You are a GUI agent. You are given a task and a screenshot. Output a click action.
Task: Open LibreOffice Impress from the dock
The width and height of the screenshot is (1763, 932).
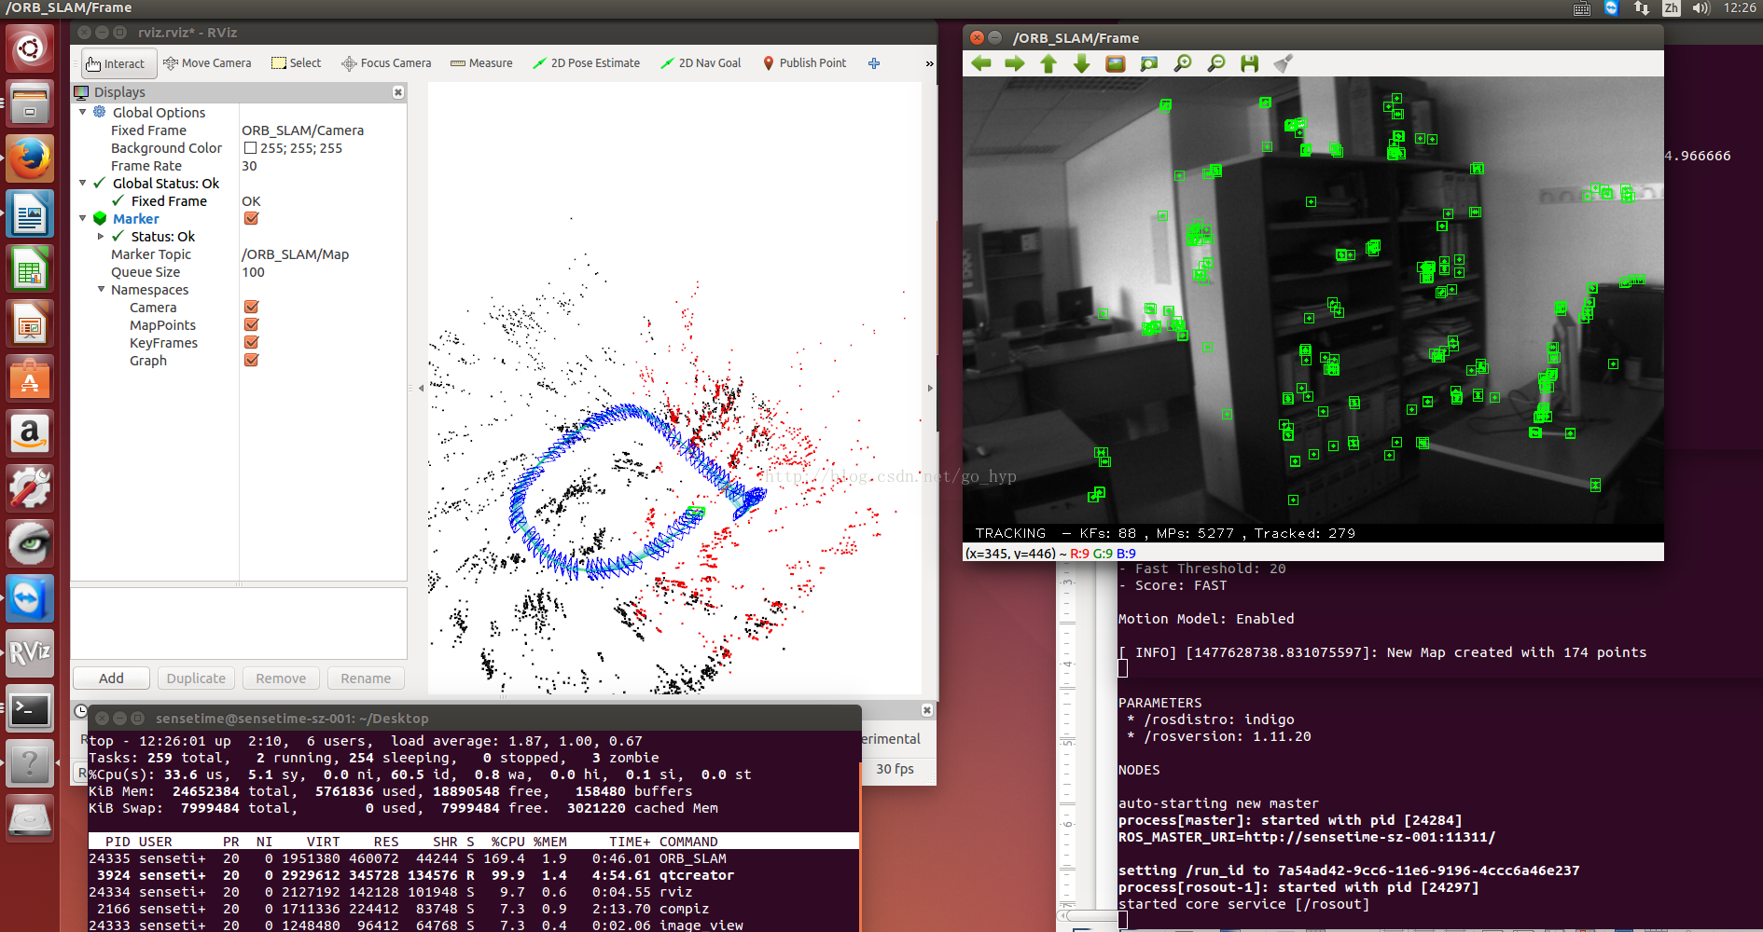(x=30, y=325)
